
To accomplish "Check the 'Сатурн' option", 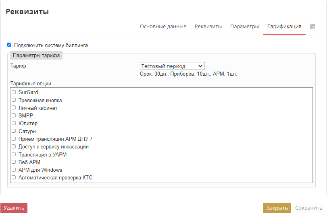I will [14, 131].
